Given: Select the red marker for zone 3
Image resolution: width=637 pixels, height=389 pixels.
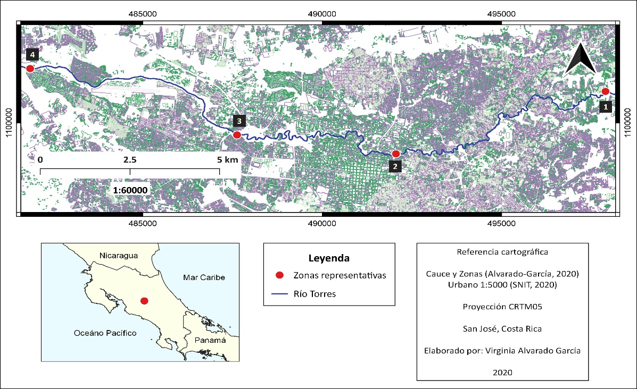Looking at the screenshot, I should pyautogui.click(x=237, y=135).
